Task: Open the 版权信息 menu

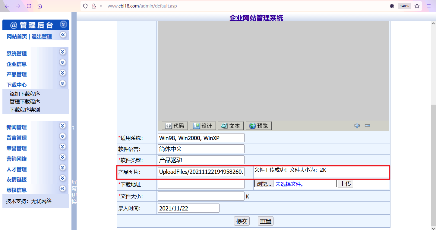Action: coord(17,190)
